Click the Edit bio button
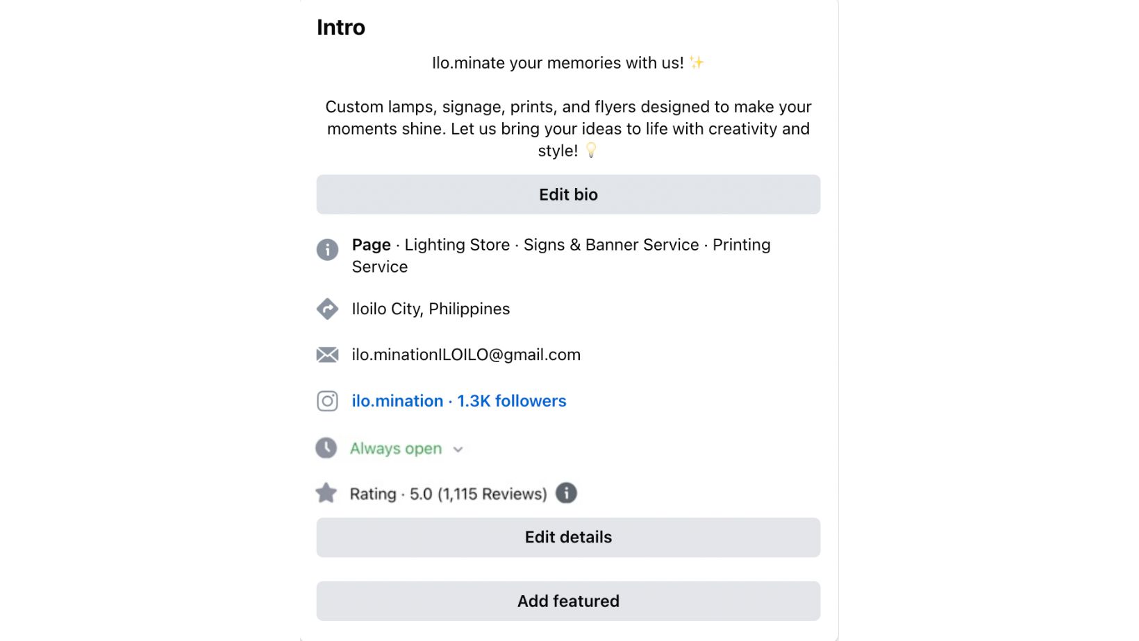 [568, 194]
